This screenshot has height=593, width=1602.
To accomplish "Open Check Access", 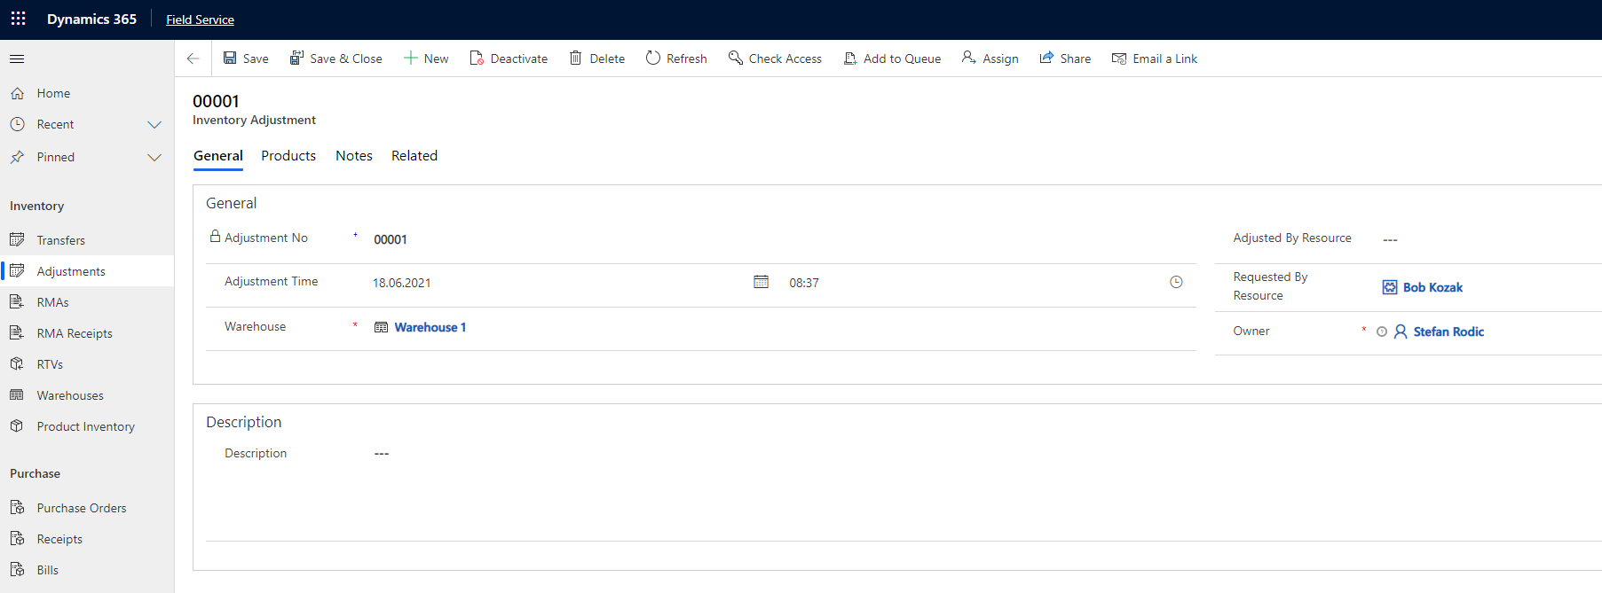I will (x=776, y=59).
